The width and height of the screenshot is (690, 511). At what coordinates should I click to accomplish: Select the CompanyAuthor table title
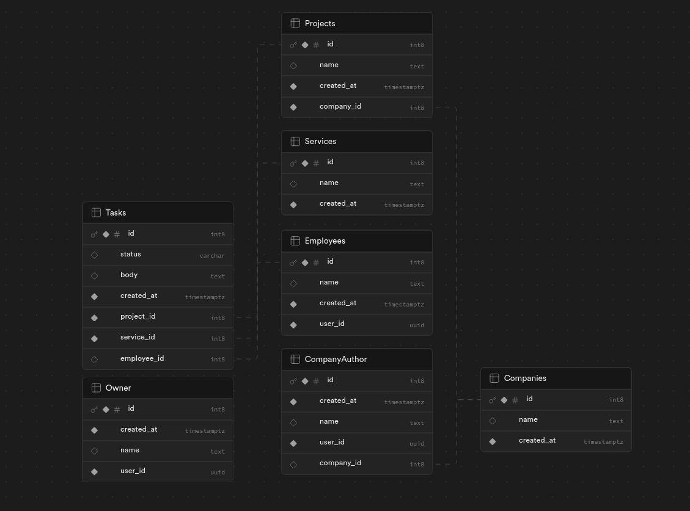coord(336,359)
